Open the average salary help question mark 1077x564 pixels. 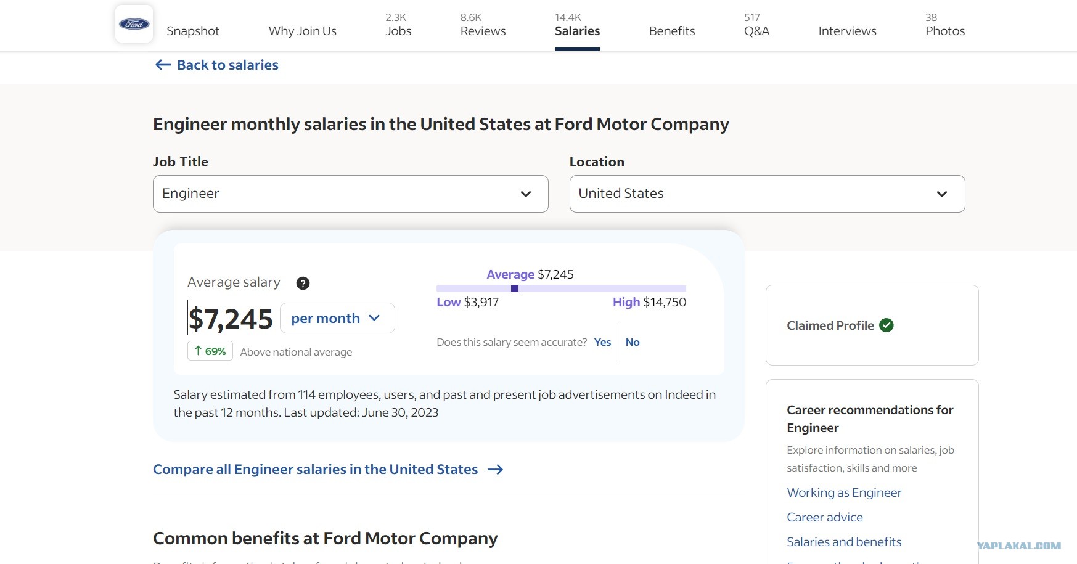coord(303,283)
